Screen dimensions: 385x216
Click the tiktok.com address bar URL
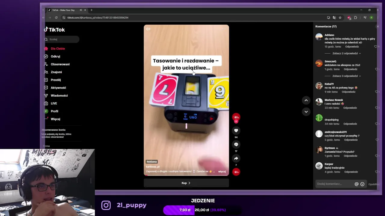tap(98, 18)
